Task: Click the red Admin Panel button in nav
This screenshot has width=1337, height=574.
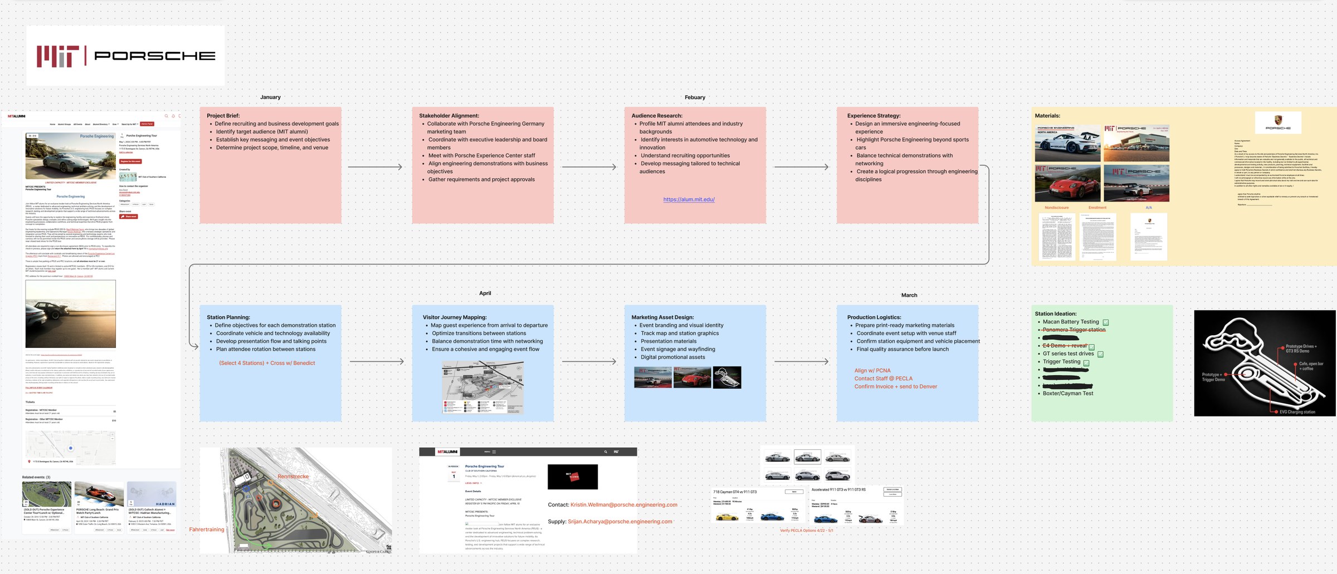Action: (147, 124)
